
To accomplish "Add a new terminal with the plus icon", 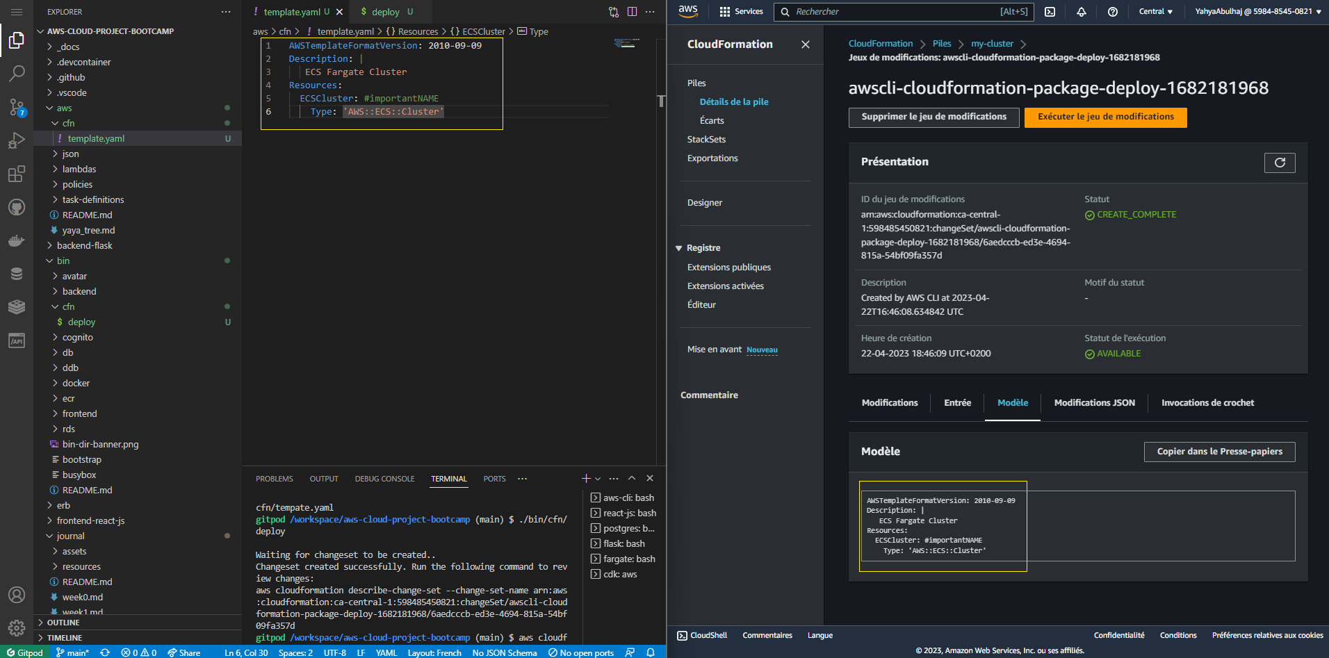I will (586, 478).
